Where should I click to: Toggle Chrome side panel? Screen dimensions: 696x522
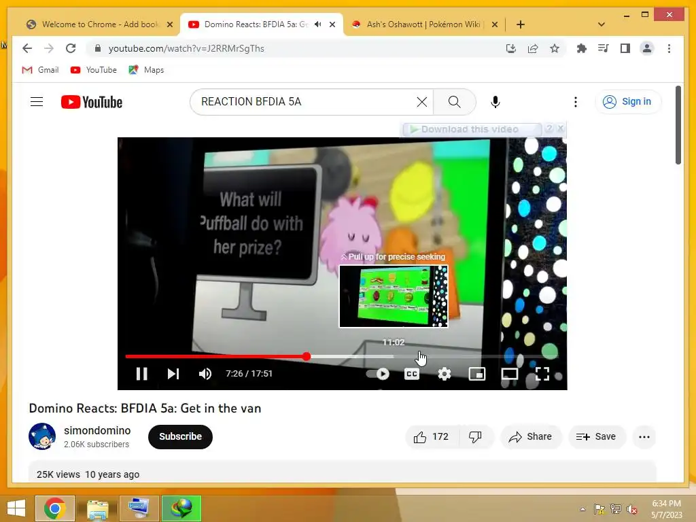pos(625,48)
